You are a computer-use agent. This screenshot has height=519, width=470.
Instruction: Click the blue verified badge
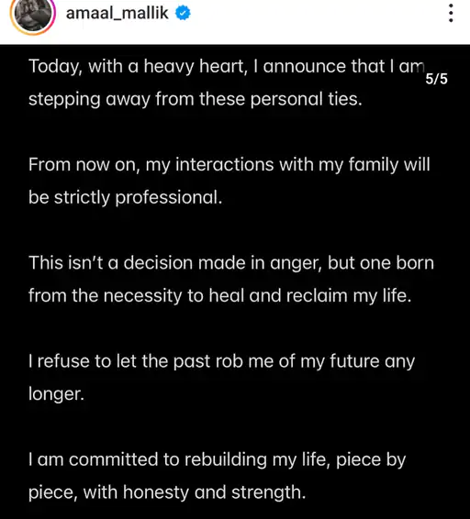point(183,13)
